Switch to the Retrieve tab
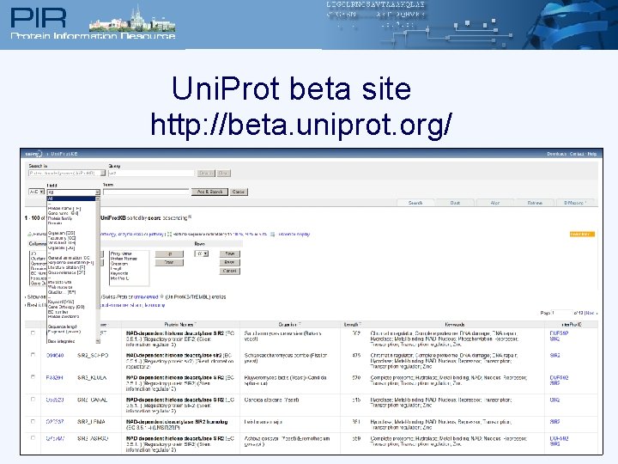The image size is (618, 464). (x=535, y=203)
